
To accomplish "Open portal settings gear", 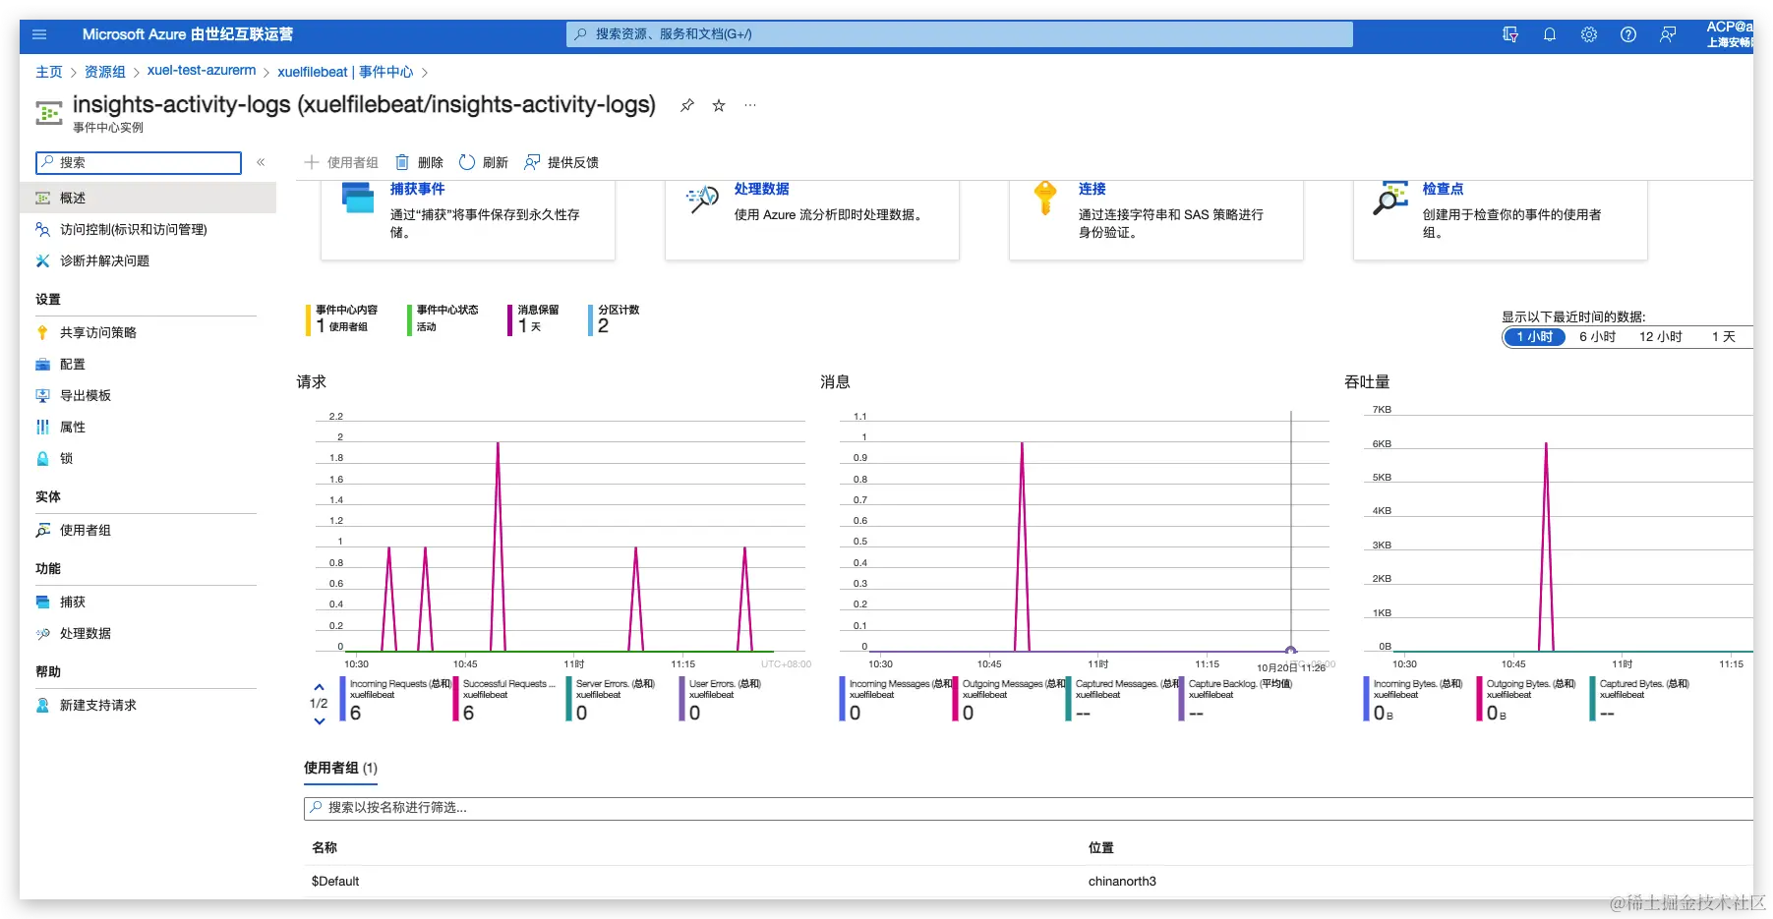I will (1589, 34).
